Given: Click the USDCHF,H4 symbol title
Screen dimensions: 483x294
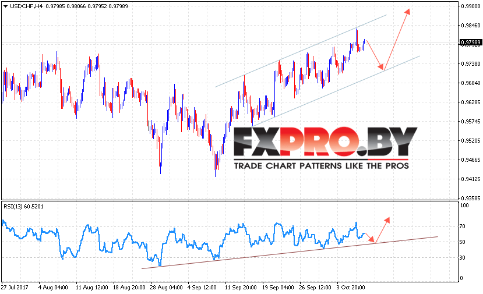Looking at the screenshot, I should [26, 6].
